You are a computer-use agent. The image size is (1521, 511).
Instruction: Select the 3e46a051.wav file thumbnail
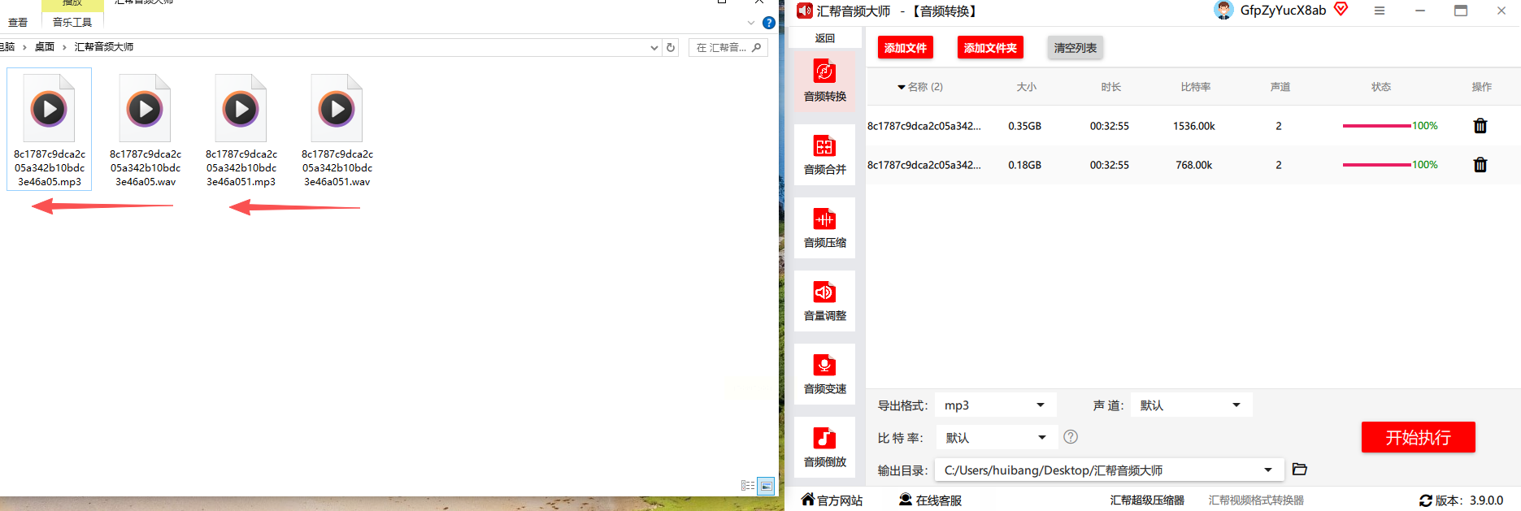tap(337, 130)
